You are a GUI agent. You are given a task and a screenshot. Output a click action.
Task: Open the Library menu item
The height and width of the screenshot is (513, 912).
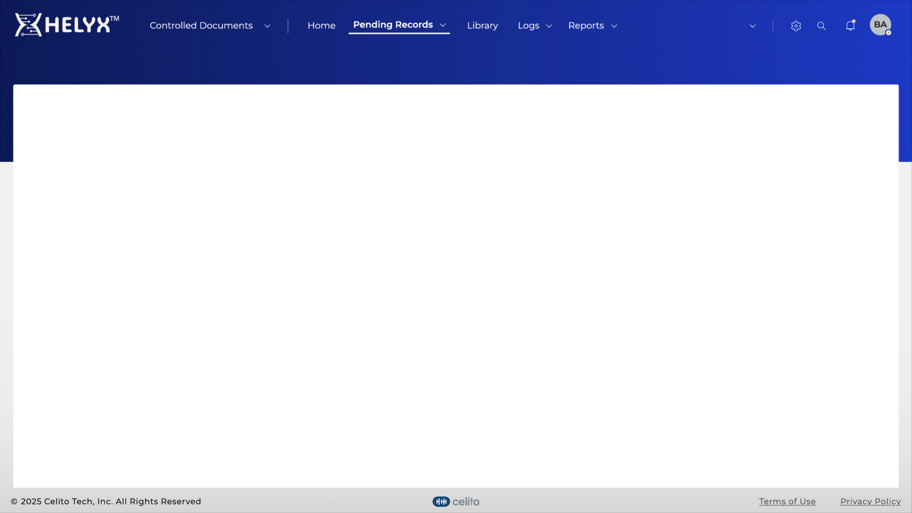tap(482, 26)
